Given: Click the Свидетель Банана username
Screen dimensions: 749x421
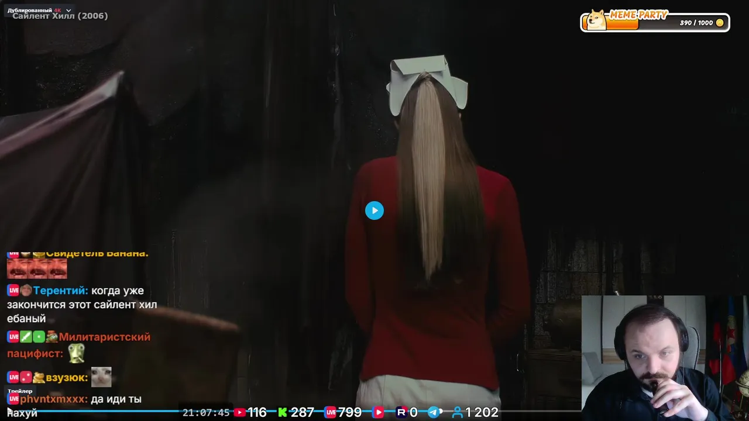Looking at the screenshot, I should coord(97,254).
